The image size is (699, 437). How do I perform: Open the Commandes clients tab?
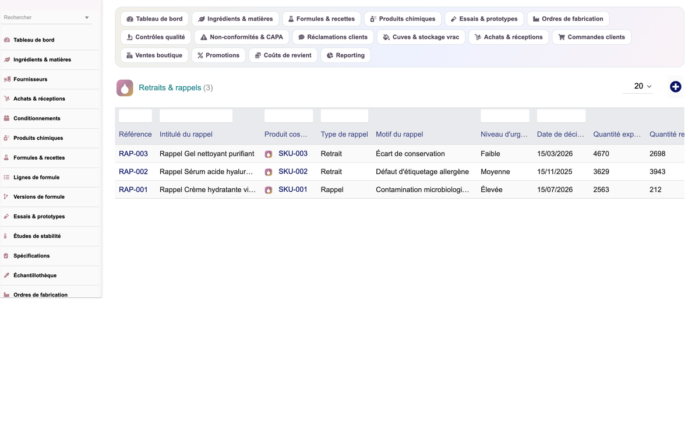coord(591,37)
